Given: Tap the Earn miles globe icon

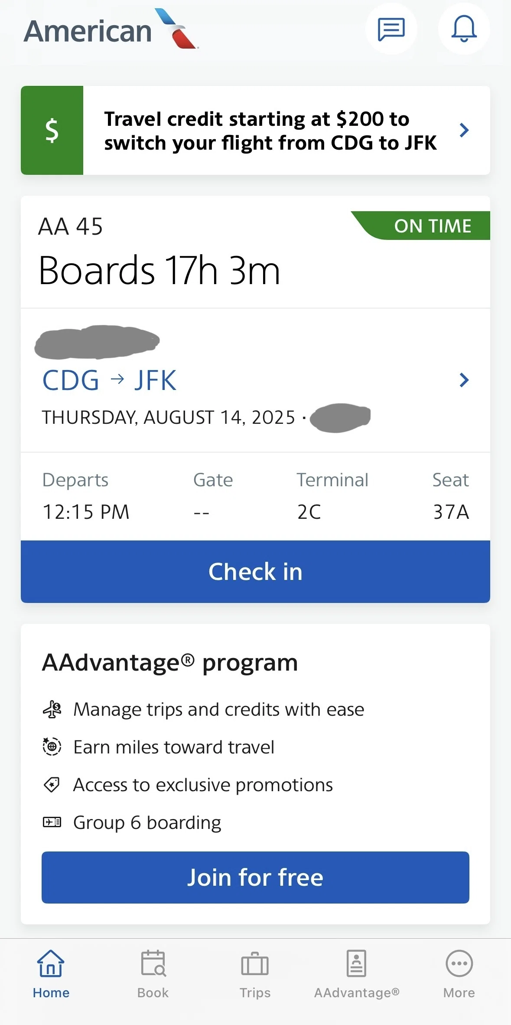Looking at the screenshot, I should coord(52,747).
